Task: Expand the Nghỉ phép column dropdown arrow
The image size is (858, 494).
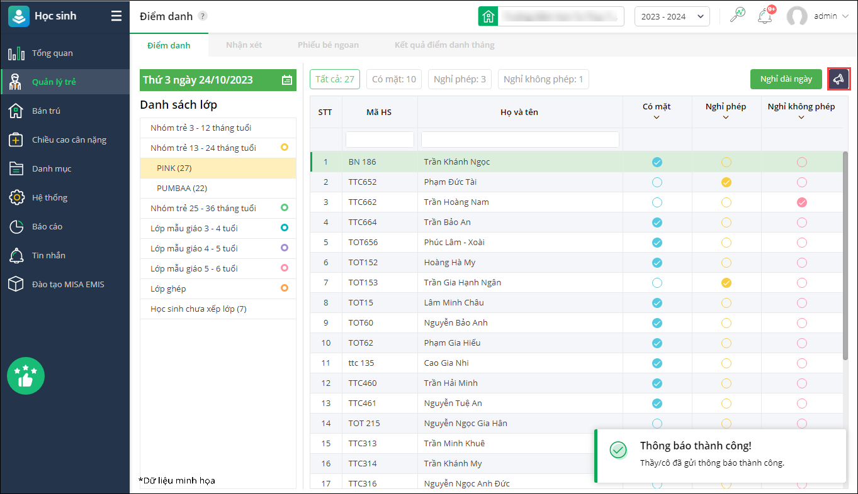Action: coord(726,118)
